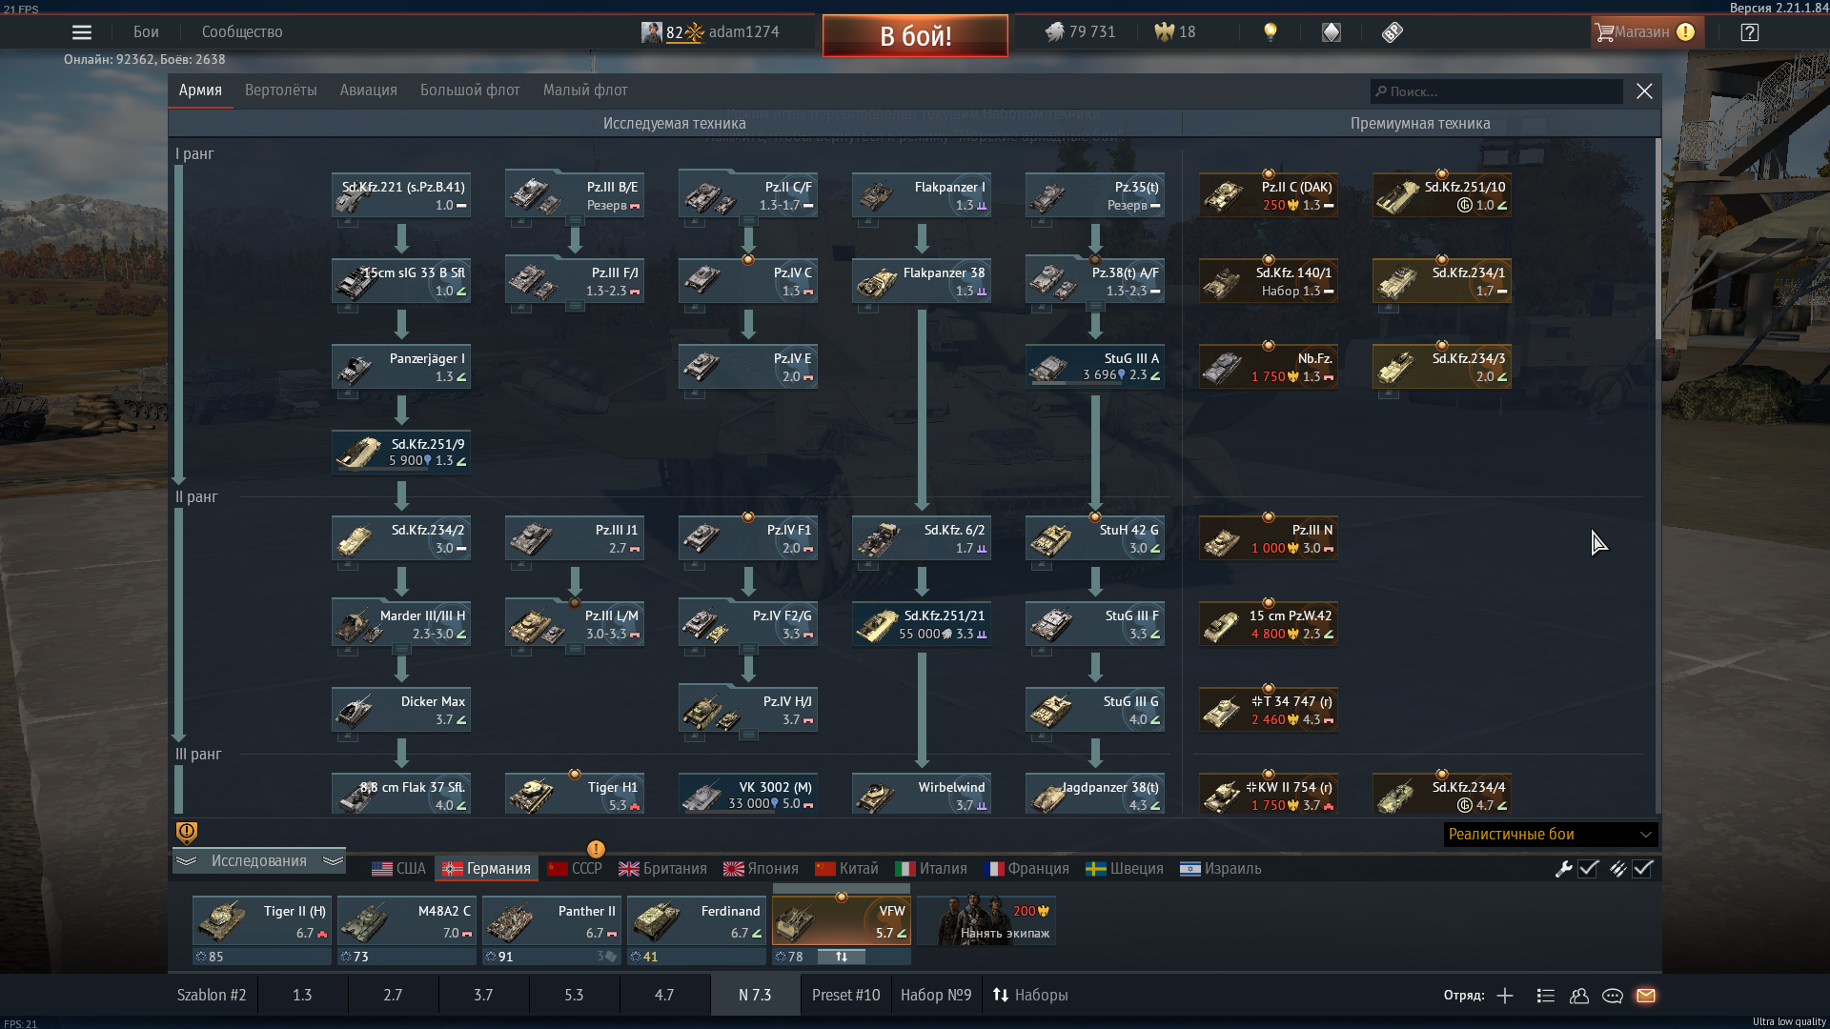Viewport: 1830px width, 1029px height.
Task: Click Нанять экипаж crew slot
Action: pos(986,920)
